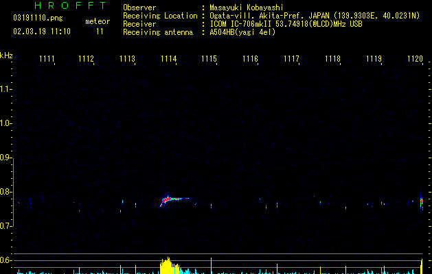Click the 'Observer' field label
Viewport: 432px width, 274px height.
click(139, 8)
